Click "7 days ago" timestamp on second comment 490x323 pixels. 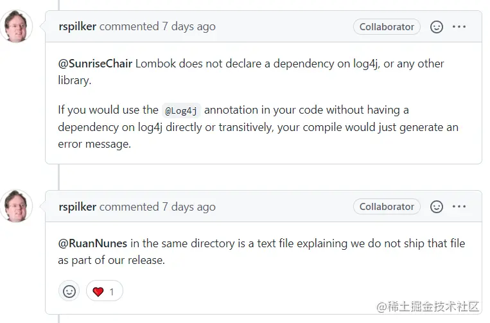click(189, 207)
